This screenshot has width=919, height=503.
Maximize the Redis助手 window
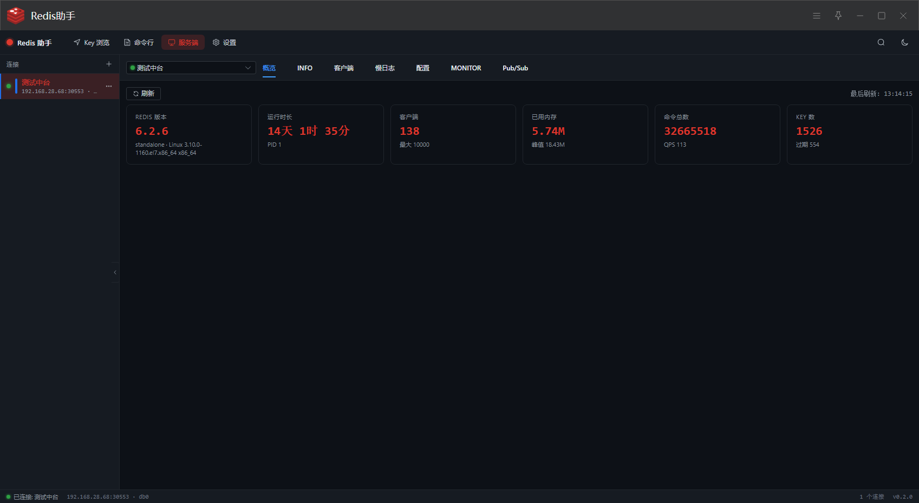point(882,16)
